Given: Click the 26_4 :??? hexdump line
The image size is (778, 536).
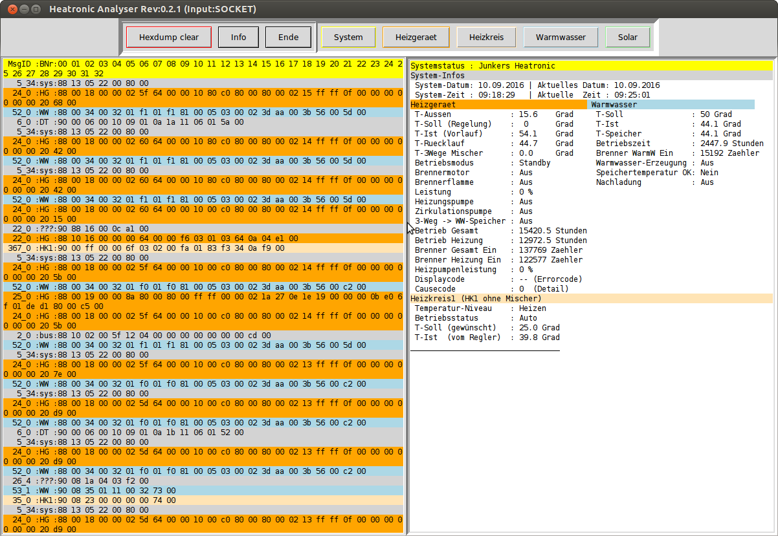Looking at the screenshot, I should (x=203, y=481).
